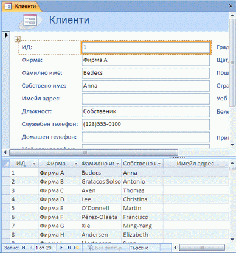The image size is (236, 253).
Task: Click the empty Имейл адрес field
Action: point(145,99)
